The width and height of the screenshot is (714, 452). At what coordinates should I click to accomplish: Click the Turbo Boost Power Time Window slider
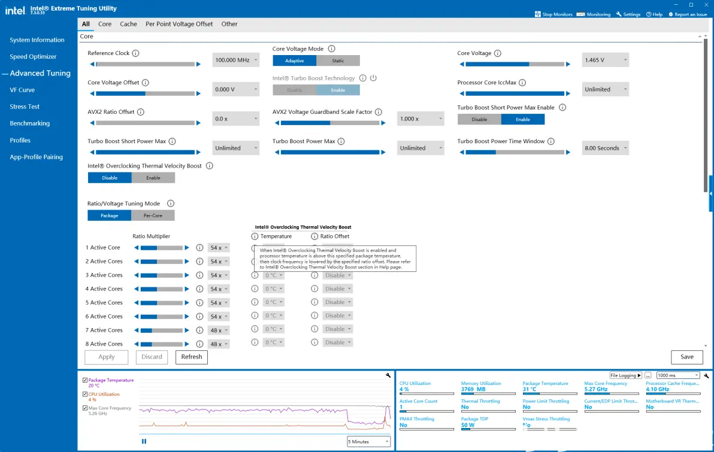pos(515,153)
